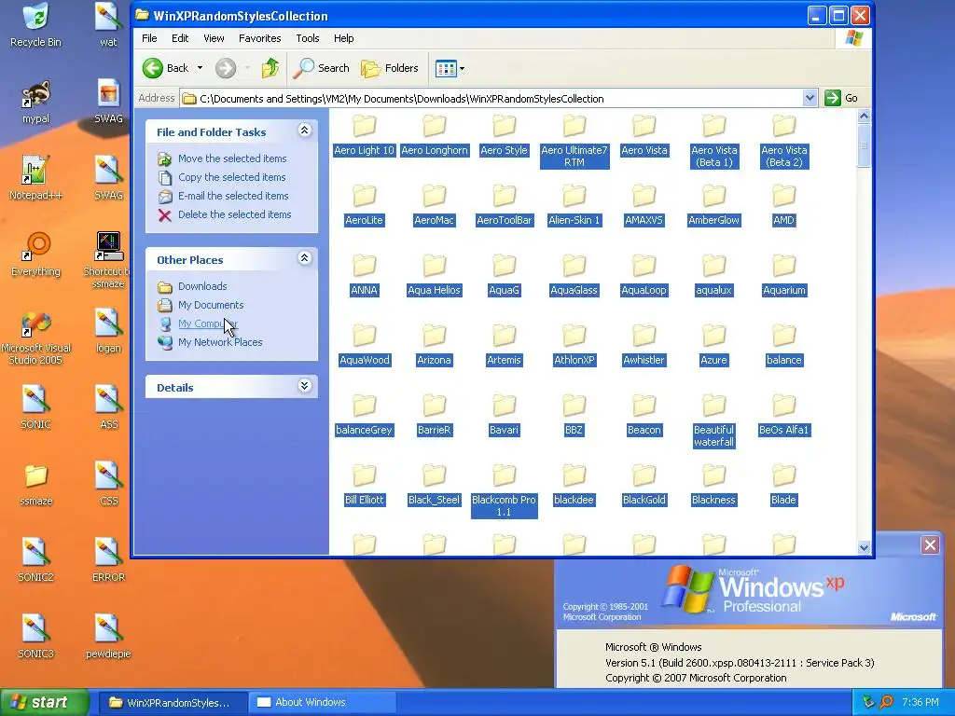Select the Aquarium folder

pos(783,275)
